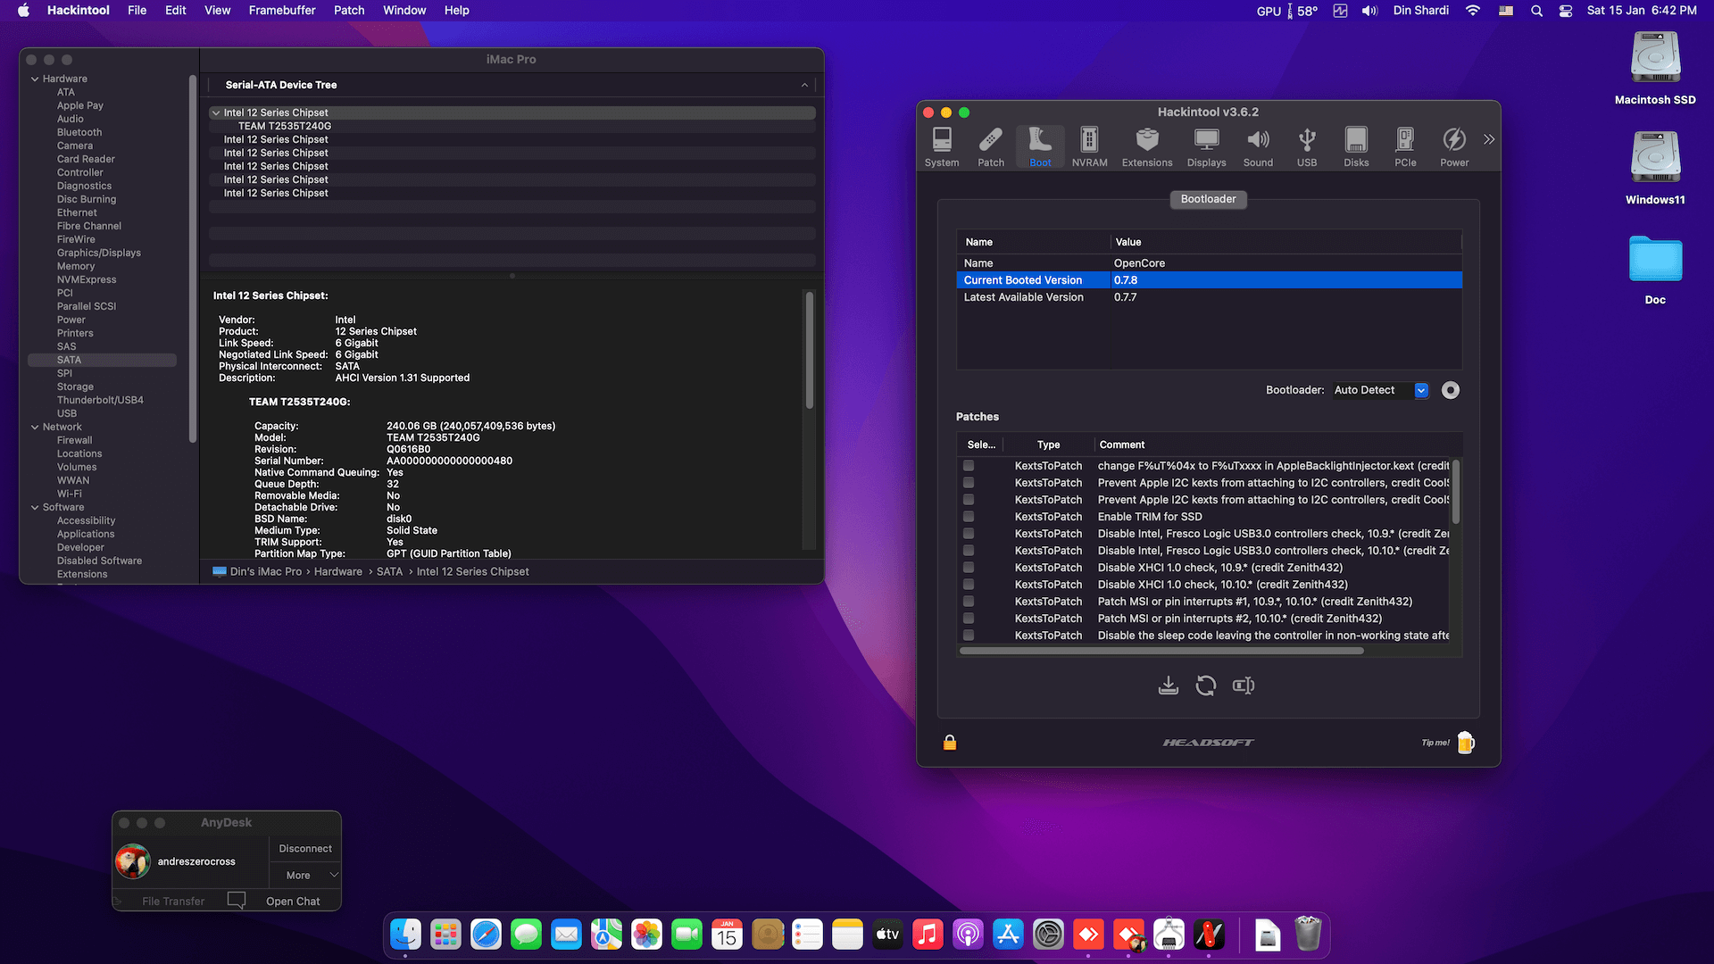Open AnyDesk from the Dock
The height and width of the screenshot is (964, 1714).
1088,935
